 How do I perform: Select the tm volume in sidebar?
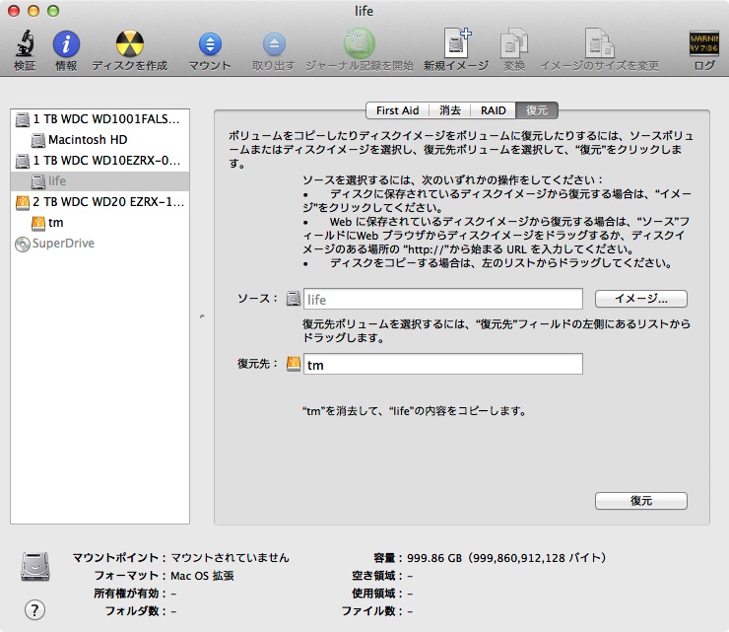55,223
